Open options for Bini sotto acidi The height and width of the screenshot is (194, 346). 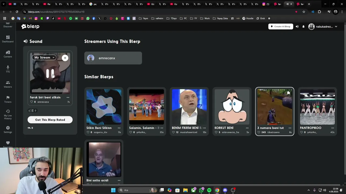pyautogui.click(x=119, y=181)
